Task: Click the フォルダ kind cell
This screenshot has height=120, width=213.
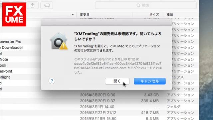Action: [173, 107]
